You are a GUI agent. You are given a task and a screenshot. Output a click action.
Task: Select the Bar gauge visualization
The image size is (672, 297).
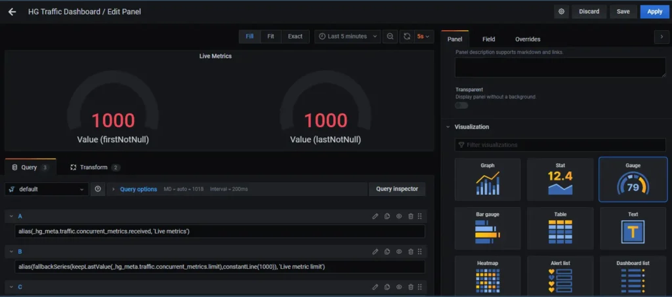488,229
